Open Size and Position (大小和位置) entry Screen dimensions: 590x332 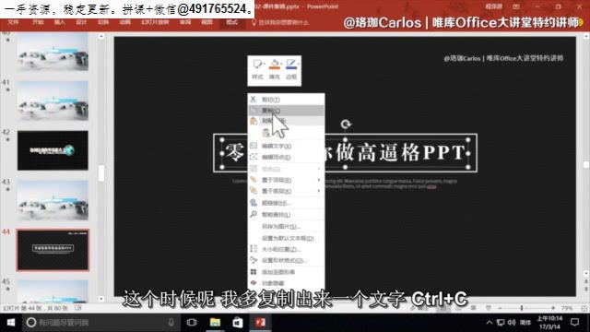(286, 249)
